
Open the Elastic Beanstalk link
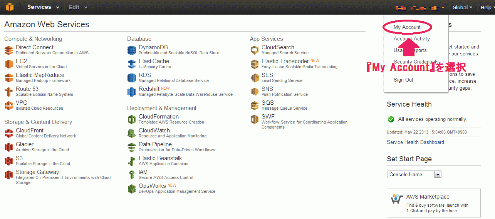pyautogui.click(x=160, y=158)
